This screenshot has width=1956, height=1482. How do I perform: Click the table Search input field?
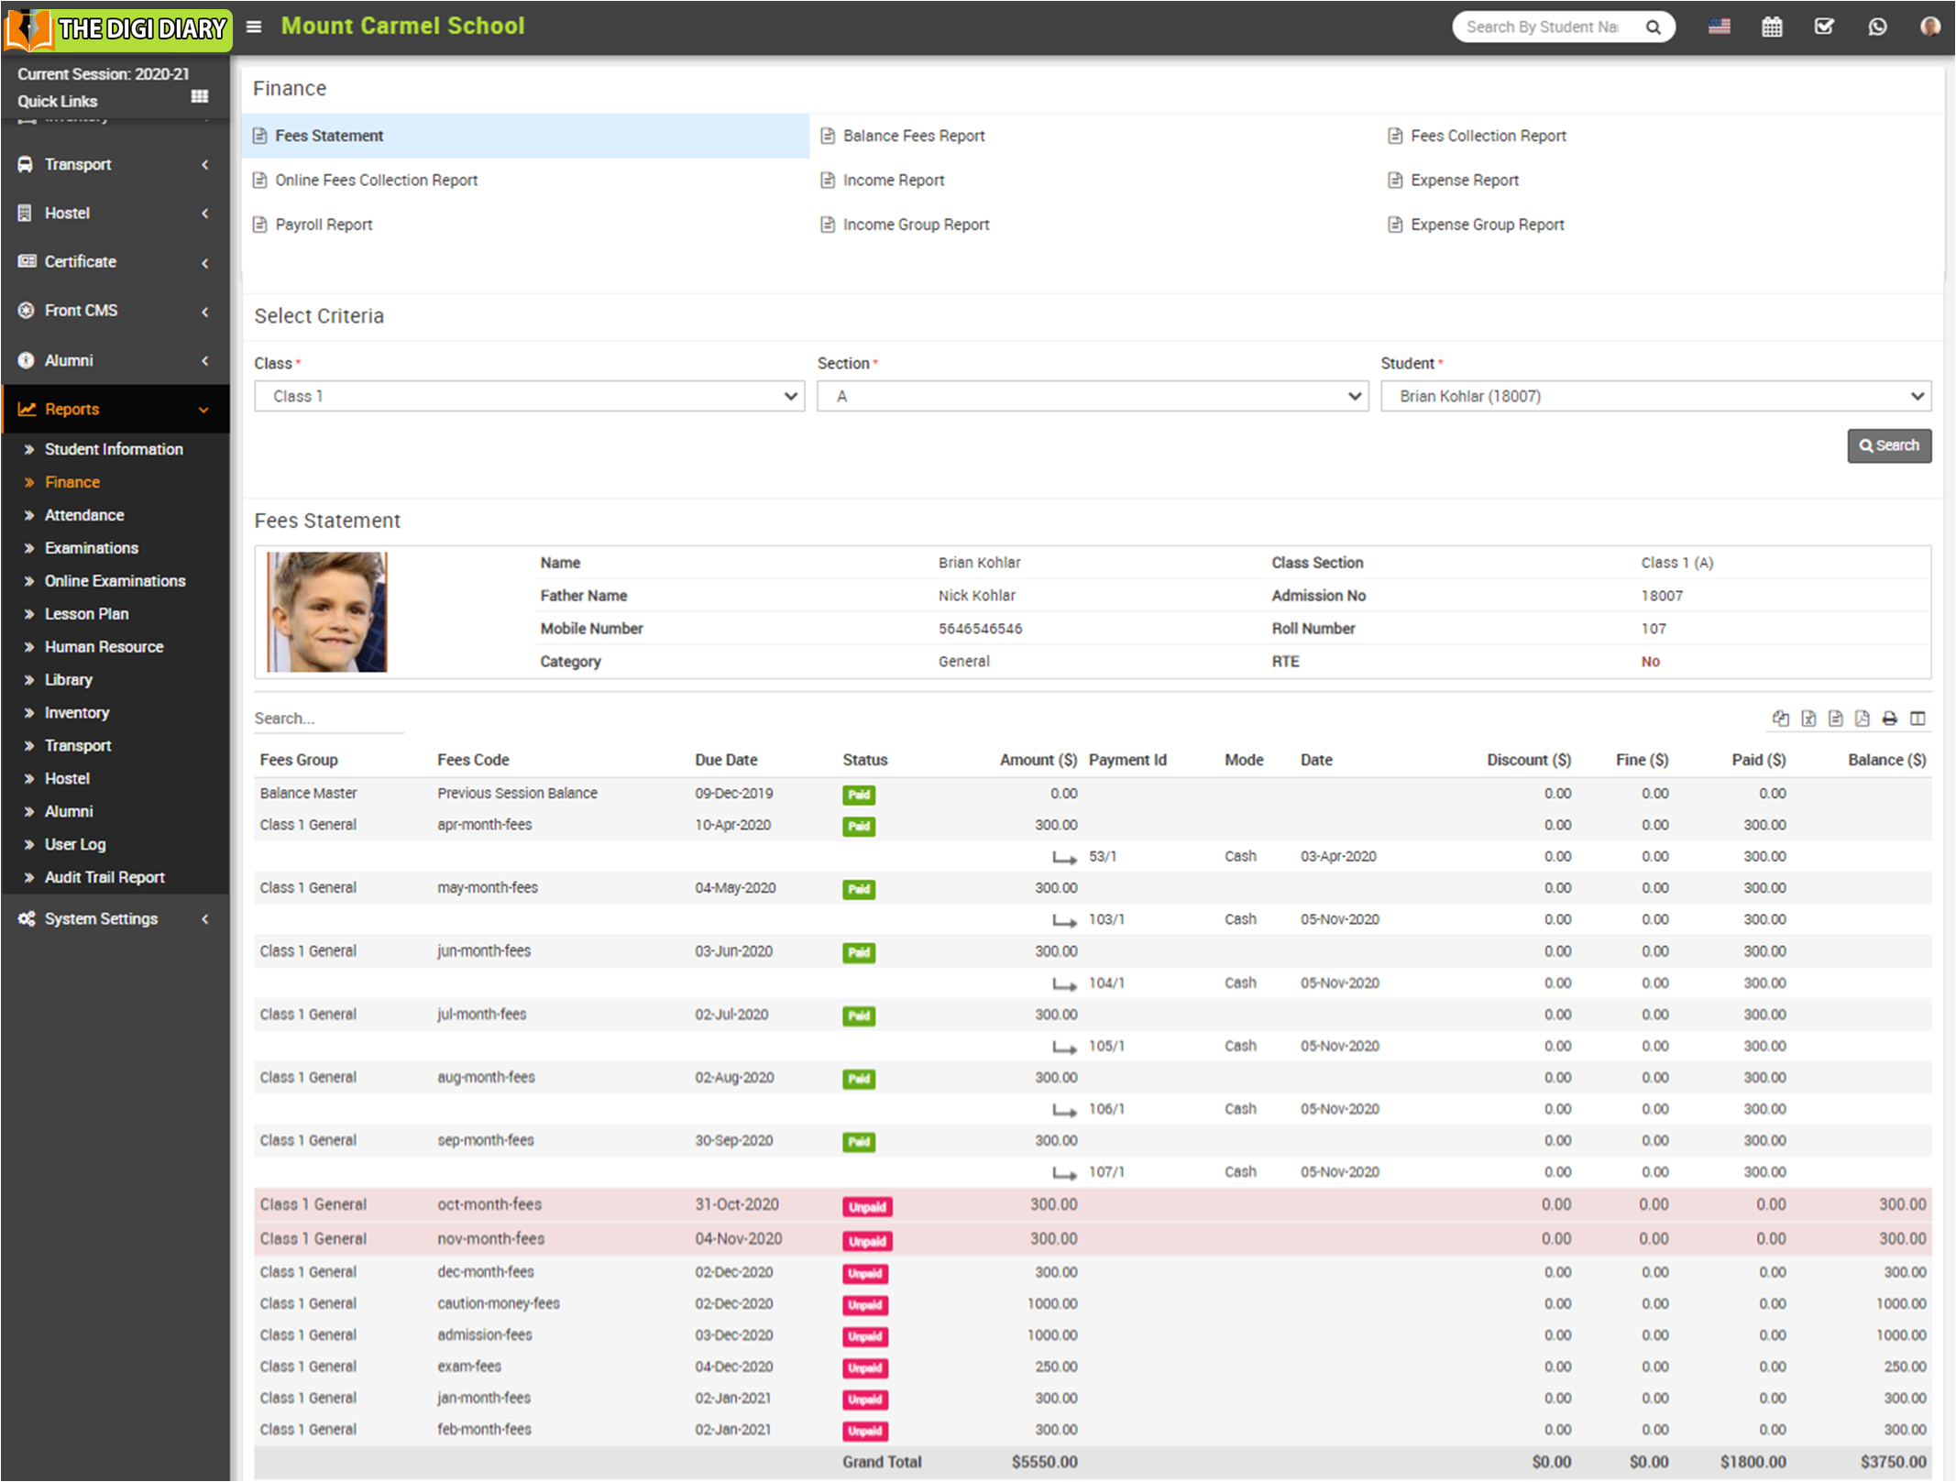[328, 719]
